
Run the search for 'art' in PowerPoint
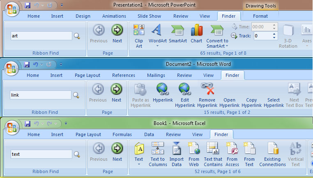point(77,36)
